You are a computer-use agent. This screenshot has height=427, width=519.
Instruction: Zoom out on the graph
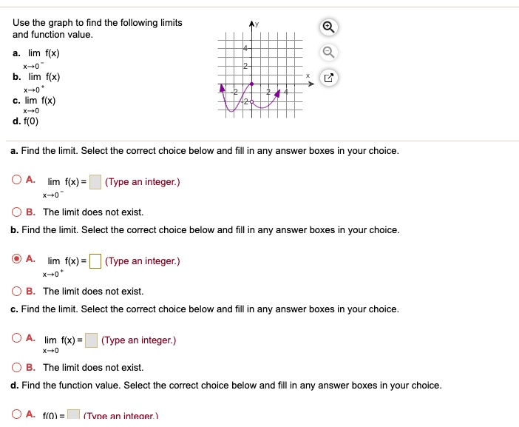coord(329,51)
